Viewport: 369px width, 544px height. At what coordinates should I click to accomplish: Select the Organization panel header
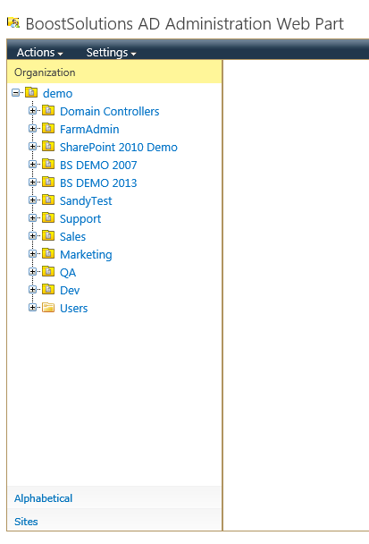114,72
